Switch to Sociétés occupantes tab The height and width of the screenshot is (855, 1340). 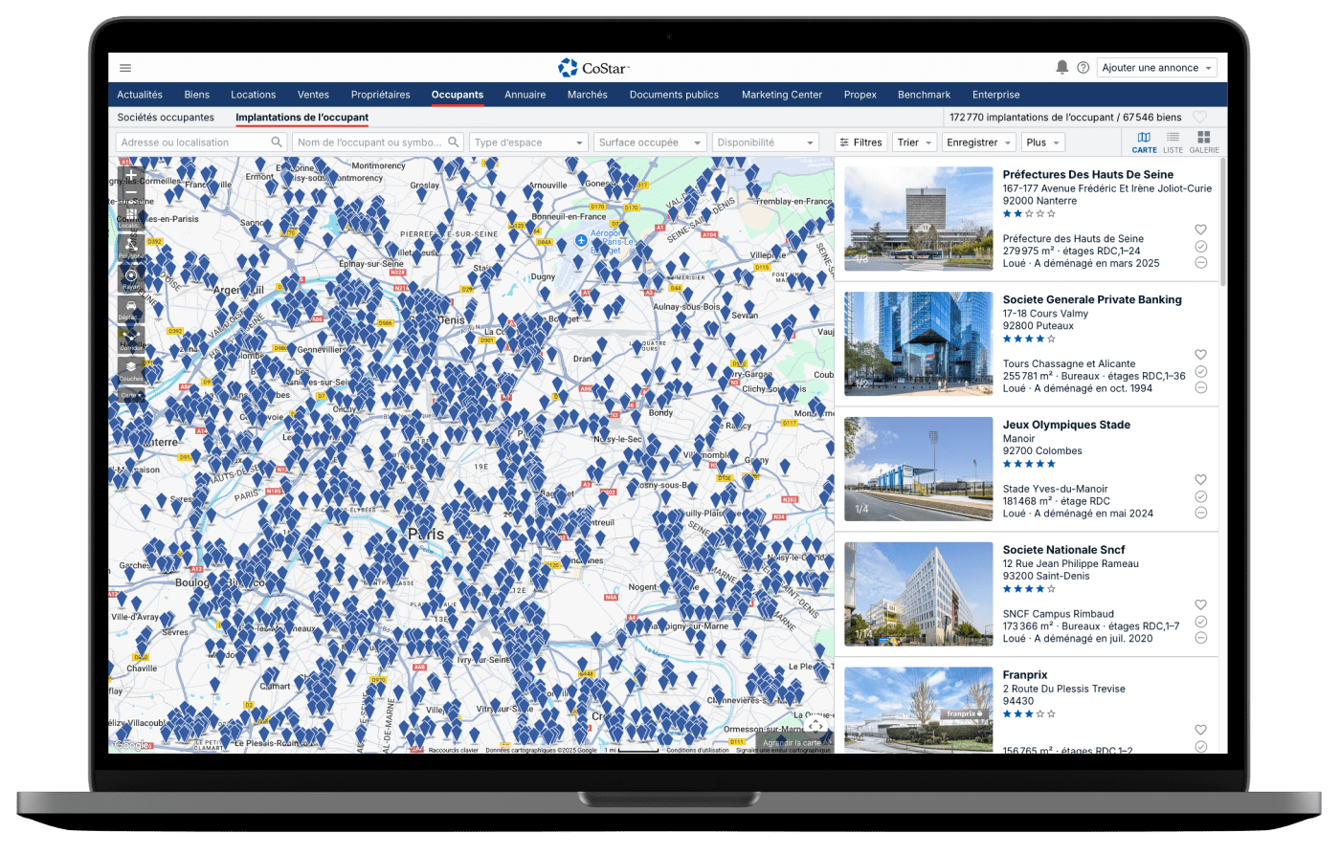(x=166, y=118)
